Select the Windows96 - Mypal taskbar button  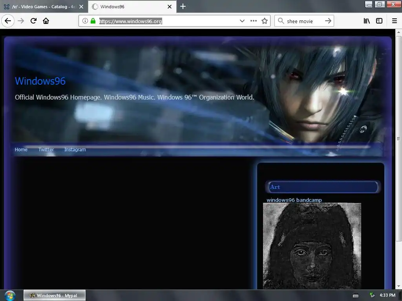(x=54, y=296)
